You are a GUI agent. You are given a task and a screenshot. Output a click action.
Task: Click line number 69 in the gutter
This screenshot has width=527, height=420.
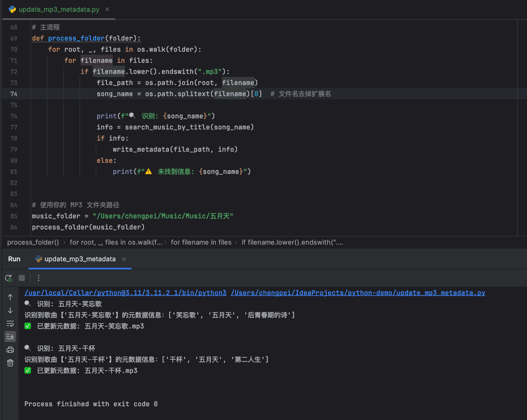coord(14,38)
